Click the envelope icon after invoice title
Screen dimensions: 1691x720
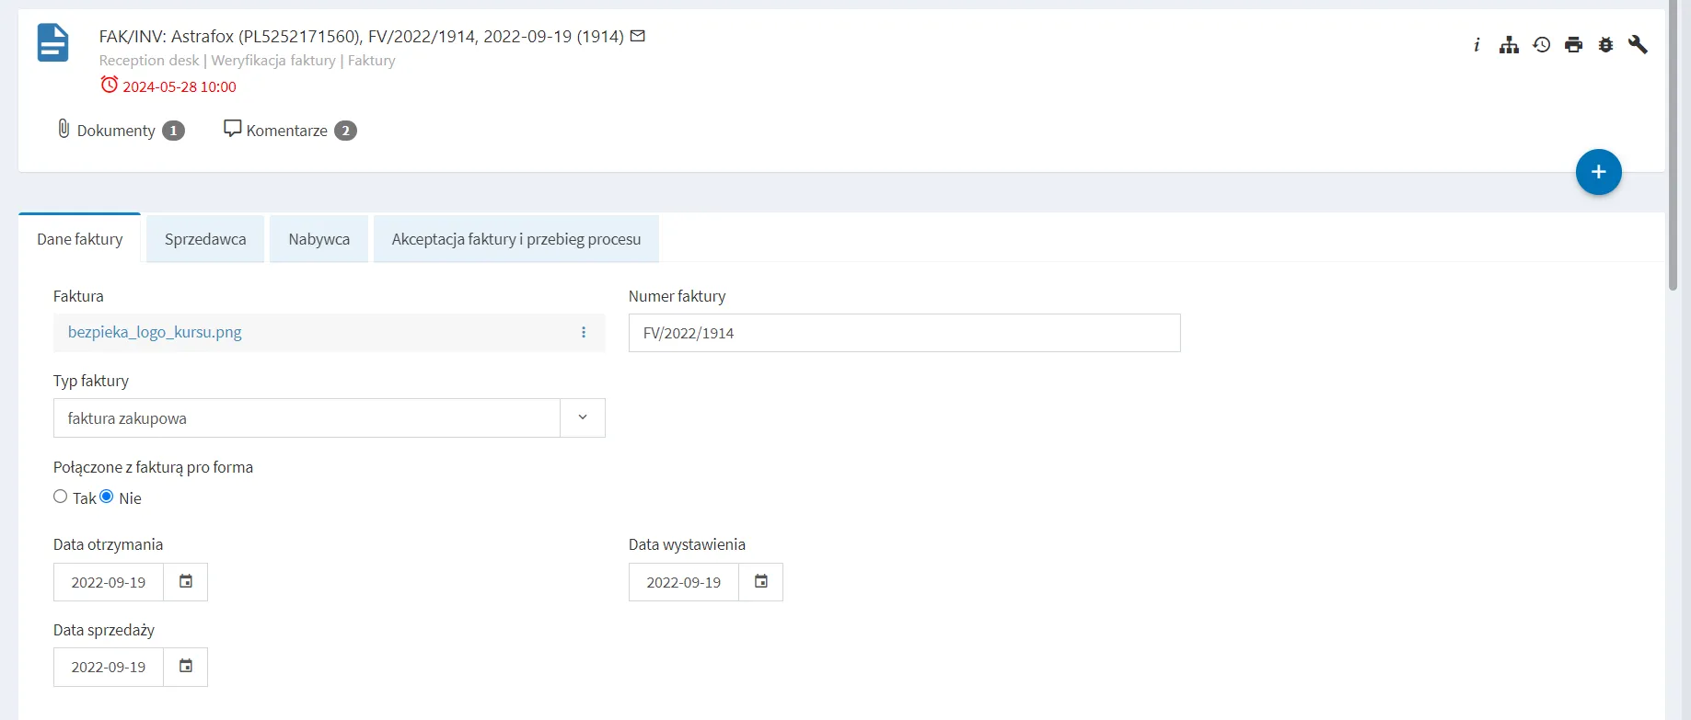(x=637, y=36)
